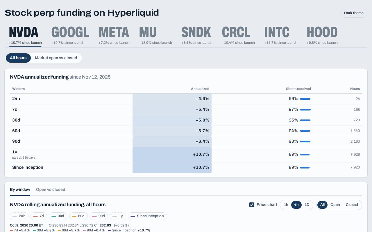The image size is (372, 232).
Task: Select the INTC ticker tab
Action: point(280,35)
